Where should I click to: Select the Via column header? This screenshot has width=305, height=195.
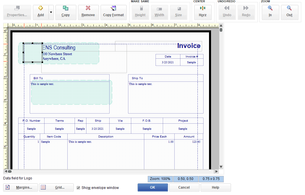[x=120, y=120]
